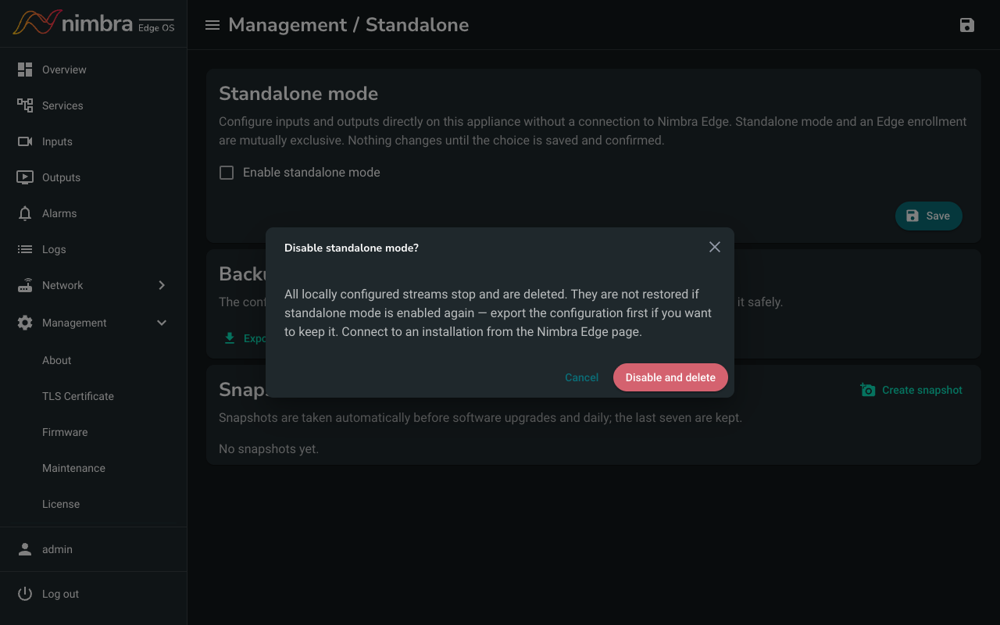Click the save disk icon in top bar
The height and width of the screenshot is (625, 1000).
point(967,25)
